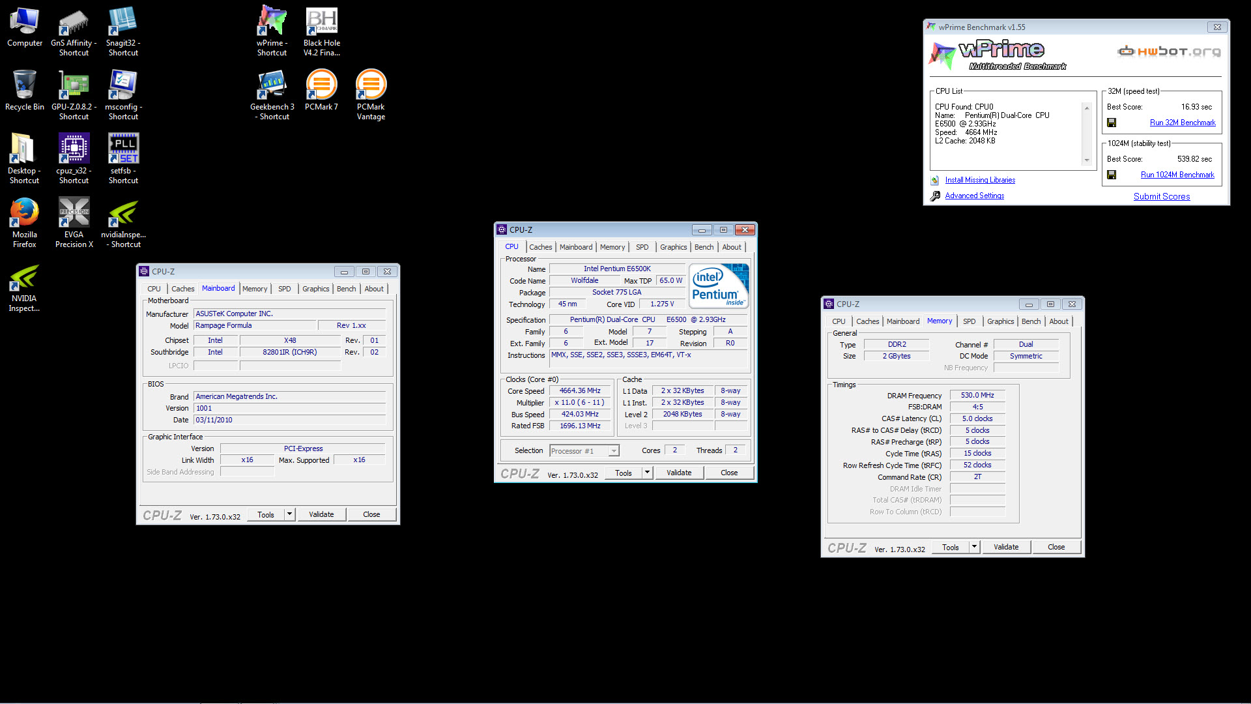This screenshot has height=704, width=1251.
Task: Click the Advanced Settings wrench icon in wPrime
Action: pos(935,196)
